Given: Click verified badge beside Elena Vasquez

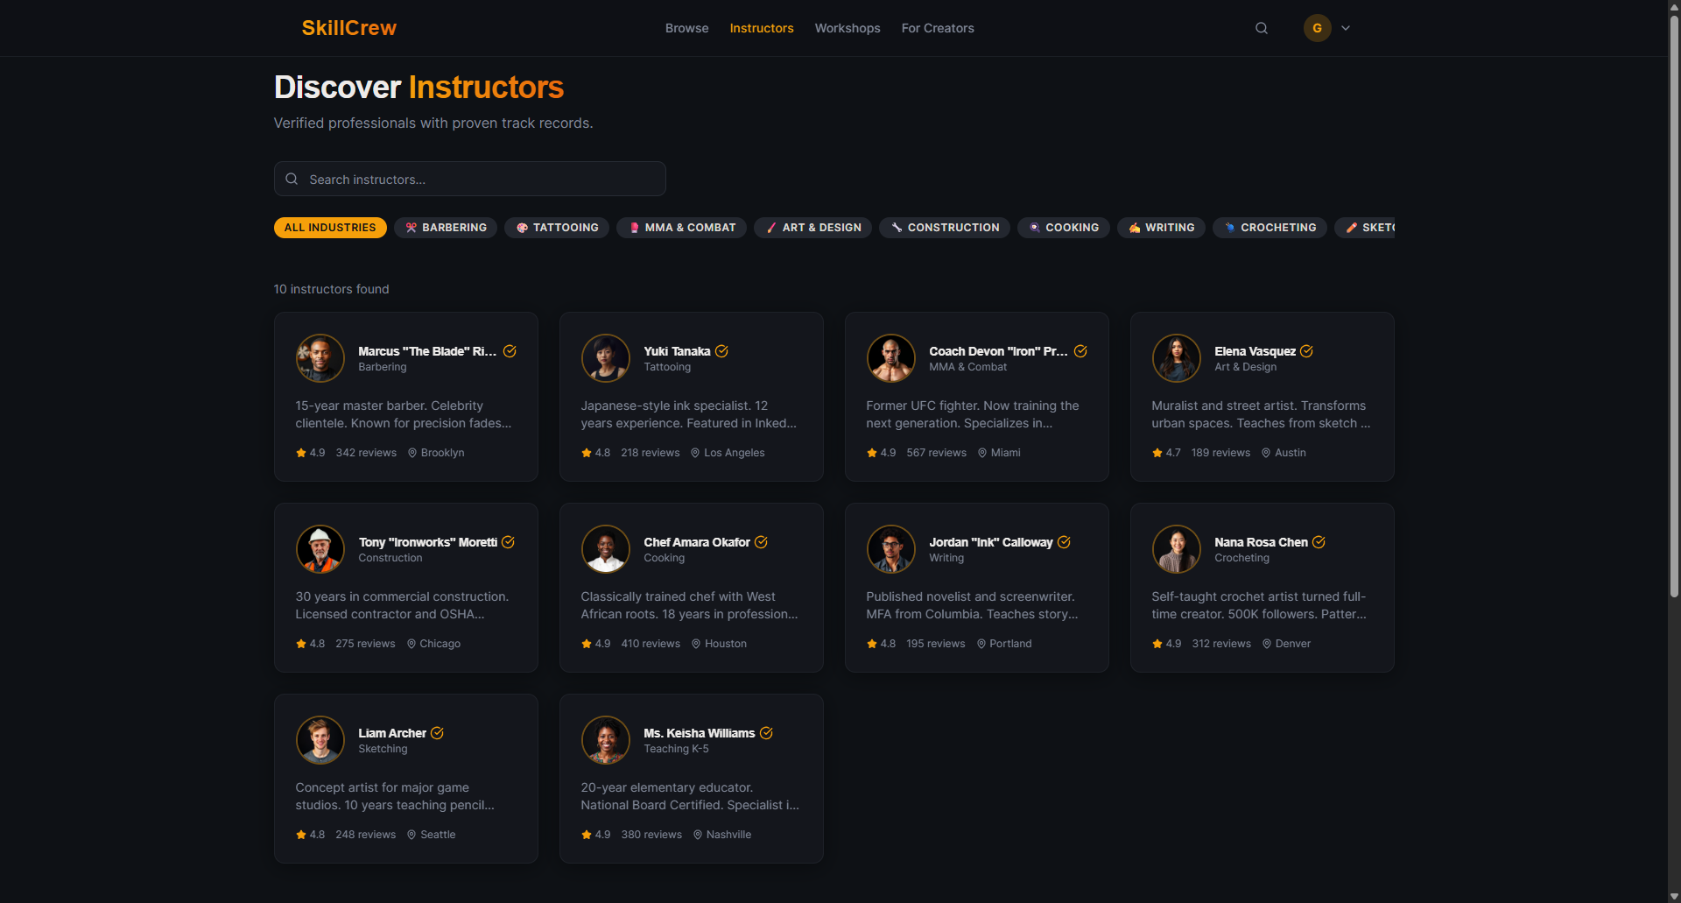Looking at the screenshot, I should pos(1306,351).
